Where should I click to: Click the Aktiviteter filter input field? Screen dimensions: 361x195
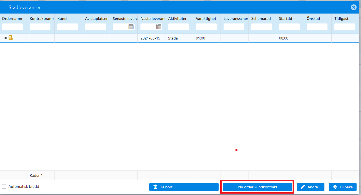point(178,27)
